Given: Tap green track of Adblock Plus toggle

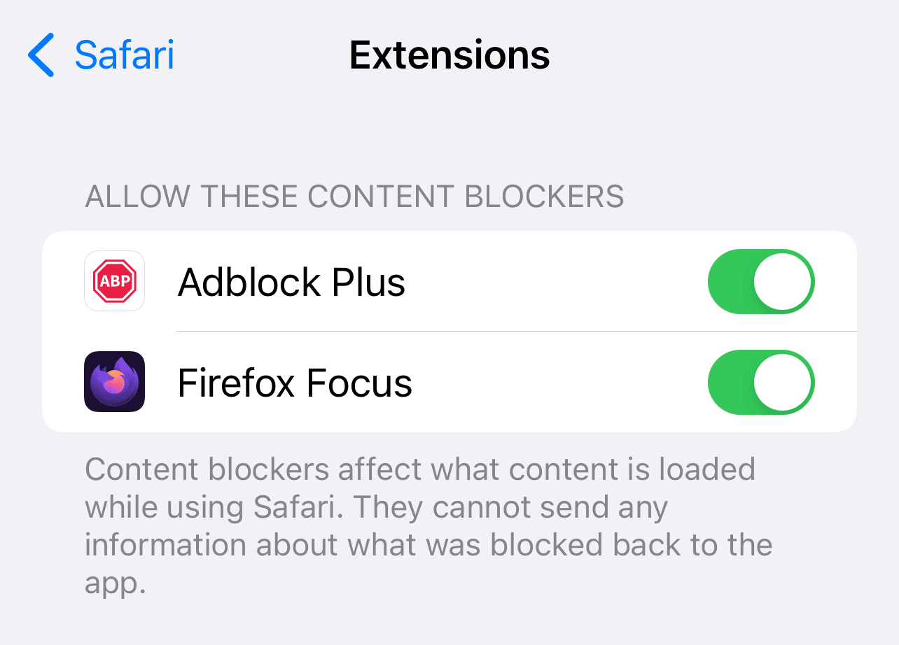Looking at the screenshot, I should 730,281.
